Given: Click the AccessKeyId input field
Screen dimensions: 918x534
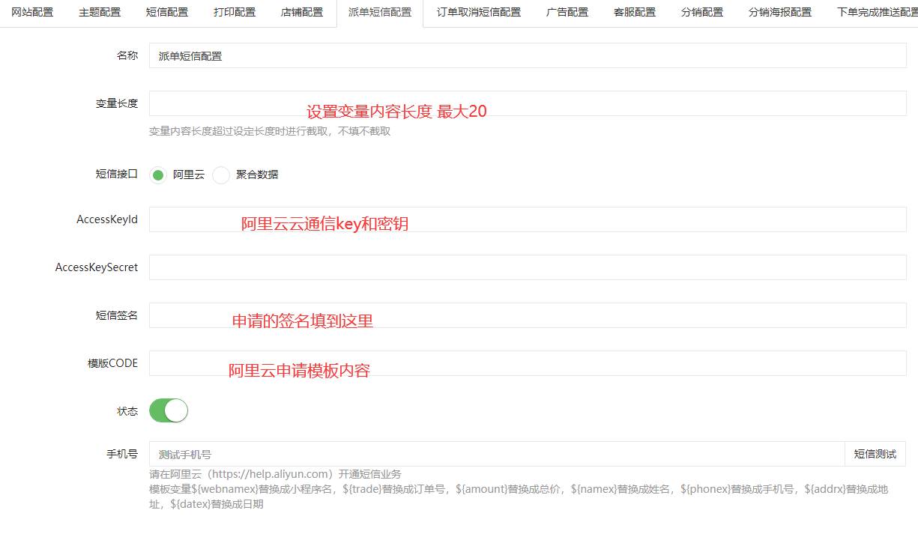Looking at the screenshot, I should coord(528,219).
